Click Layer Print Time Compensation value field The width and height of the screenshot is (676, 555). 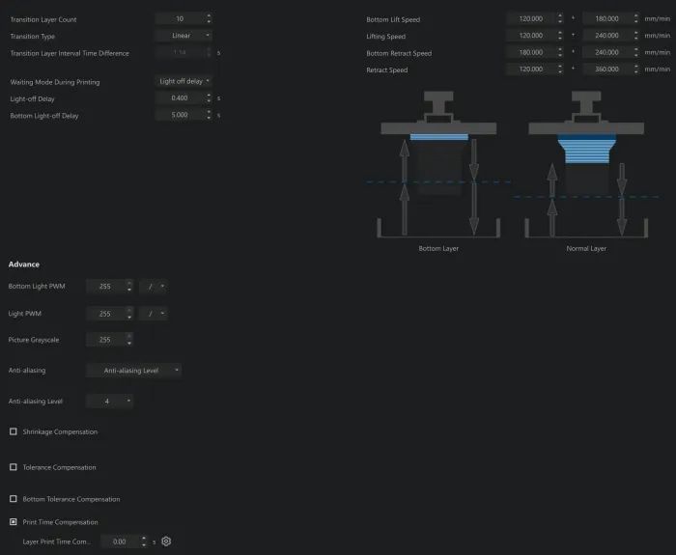click(120, 541)
